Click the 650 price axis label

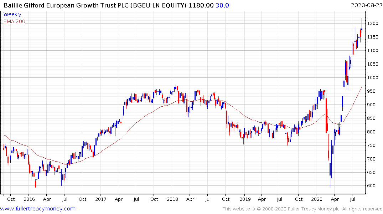[x=371, y=172]
